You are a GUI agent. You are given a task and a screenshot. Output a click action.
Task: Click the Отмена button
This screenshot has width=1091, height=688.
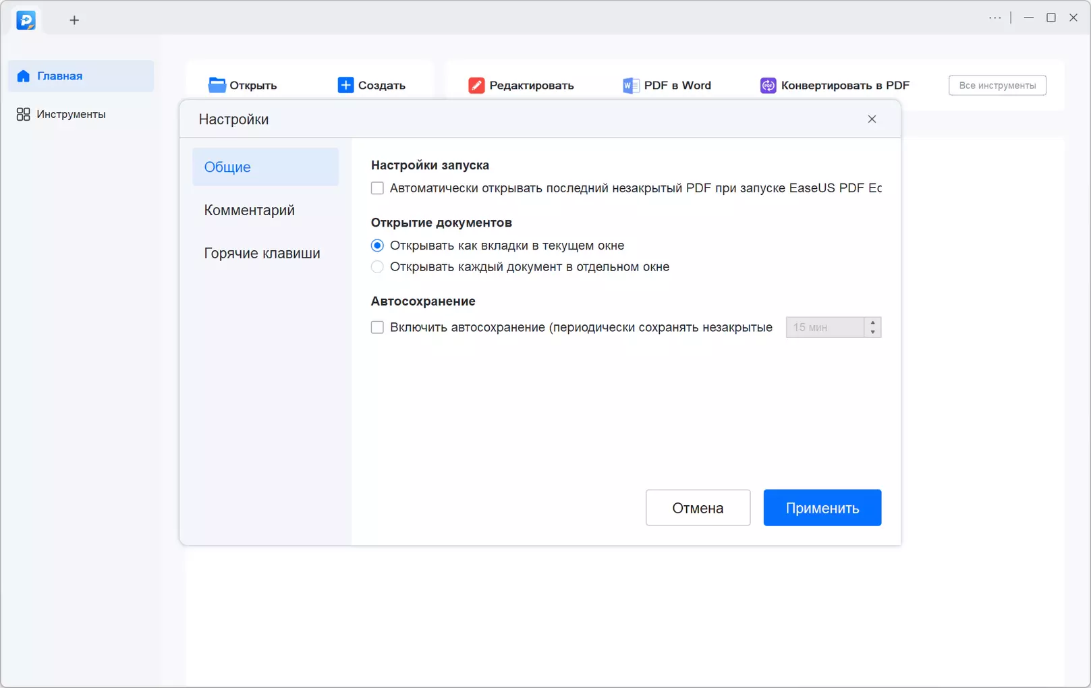[698, 508]
